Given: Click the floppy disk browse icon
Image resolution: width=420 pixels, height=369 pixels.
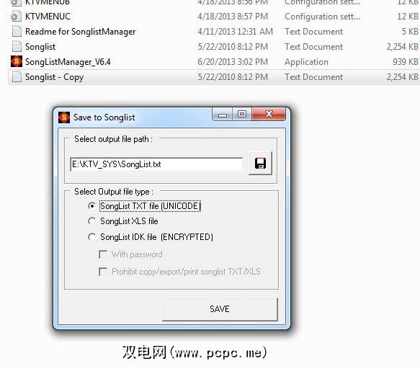Looking at the screenshot, I should (260, 163).
